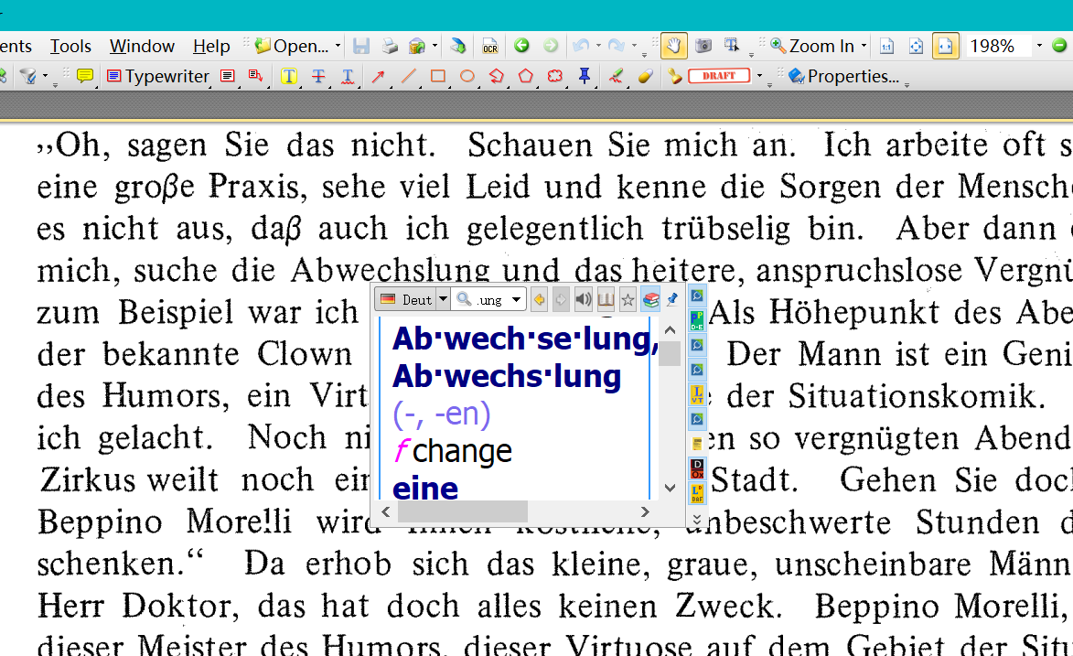Screen dimensions: 1073x656
Task: Select the Strikeout Text tool
Action: click(x=318, y=76)
